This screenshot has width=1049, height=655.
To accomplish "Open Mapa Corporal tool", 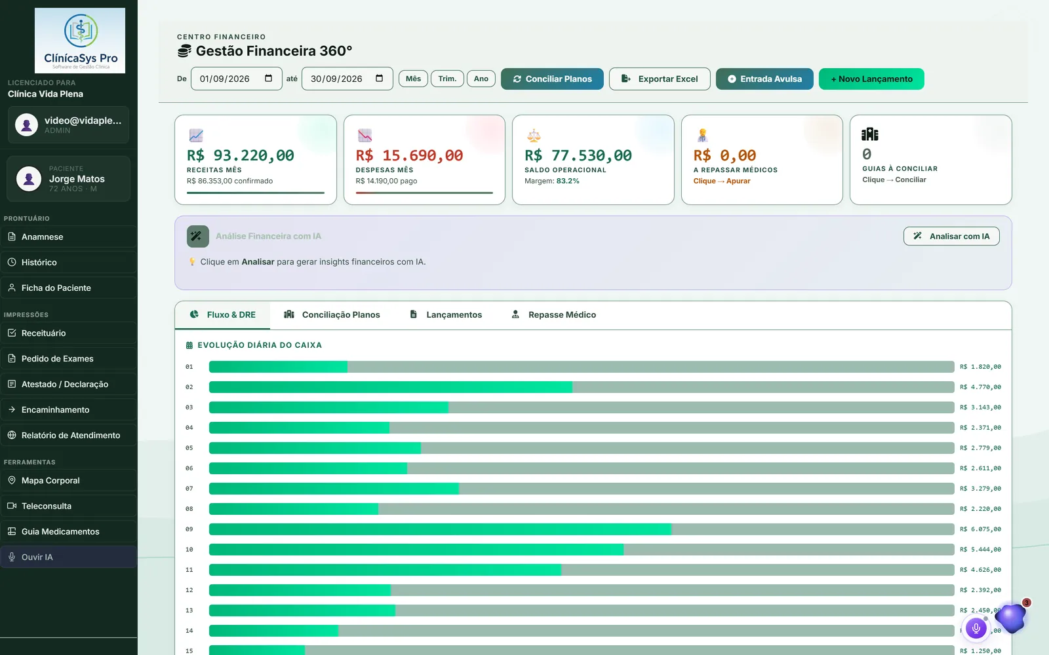I will (69, 480).
